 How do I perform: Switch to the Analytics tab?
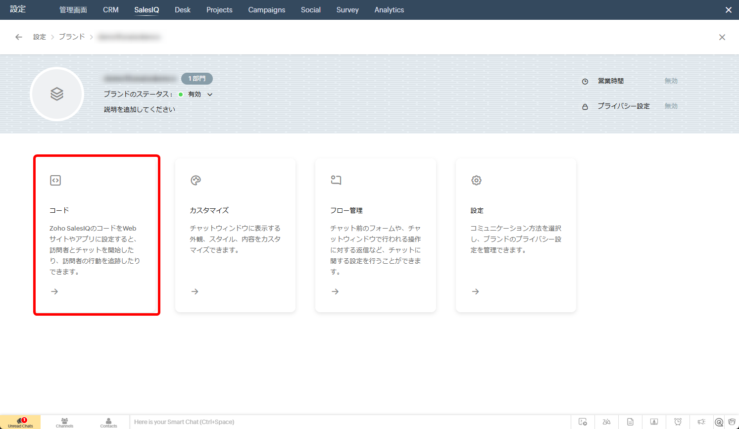coord(389,10)
